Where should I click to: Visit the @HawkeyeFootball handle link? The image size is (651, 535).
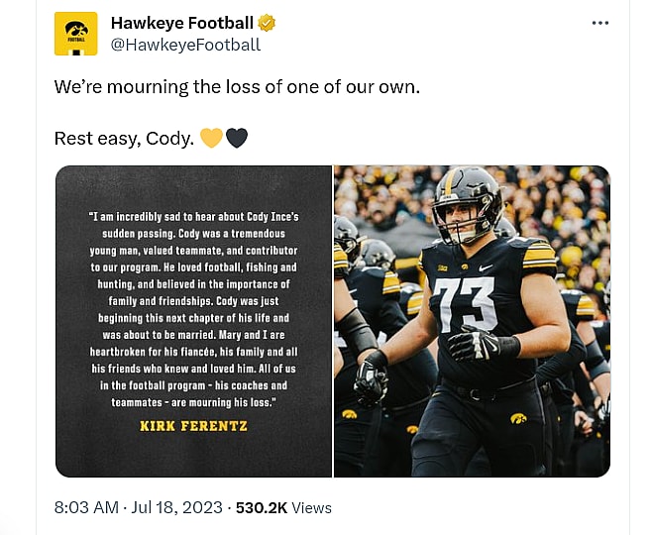[x=185, y=45]
